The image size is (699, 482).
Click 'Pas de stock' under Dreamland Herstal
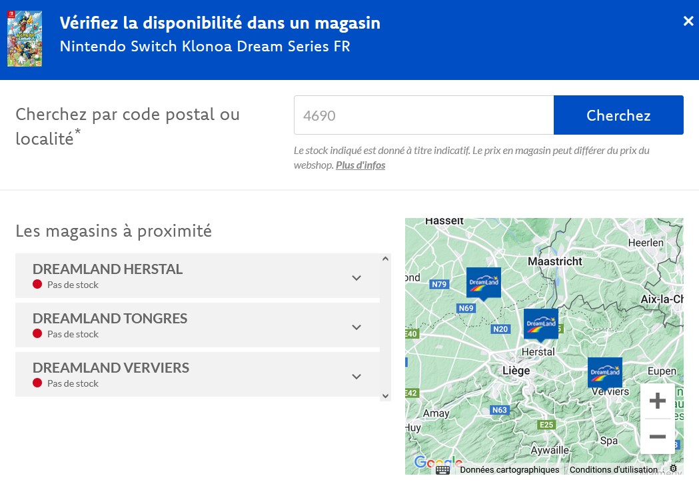click(73, 285)
